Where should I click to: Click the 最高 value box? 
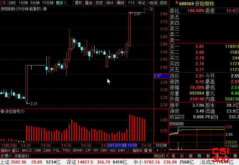[x=235, y=82]
